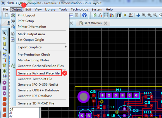Click the purple mounting hole on the board
The image size is (162, 118).
pyautogui.click(x=83, y=97)
